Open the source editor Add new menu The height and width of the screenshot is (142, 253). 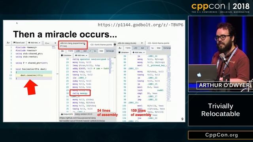[34, 43]
